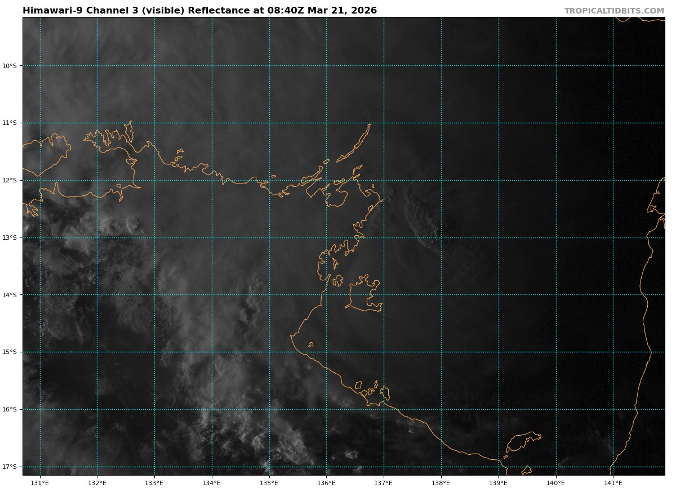Click the small island outline just south of 17°S
This screenshot has width=676, height=488.
tap(527, 470)
